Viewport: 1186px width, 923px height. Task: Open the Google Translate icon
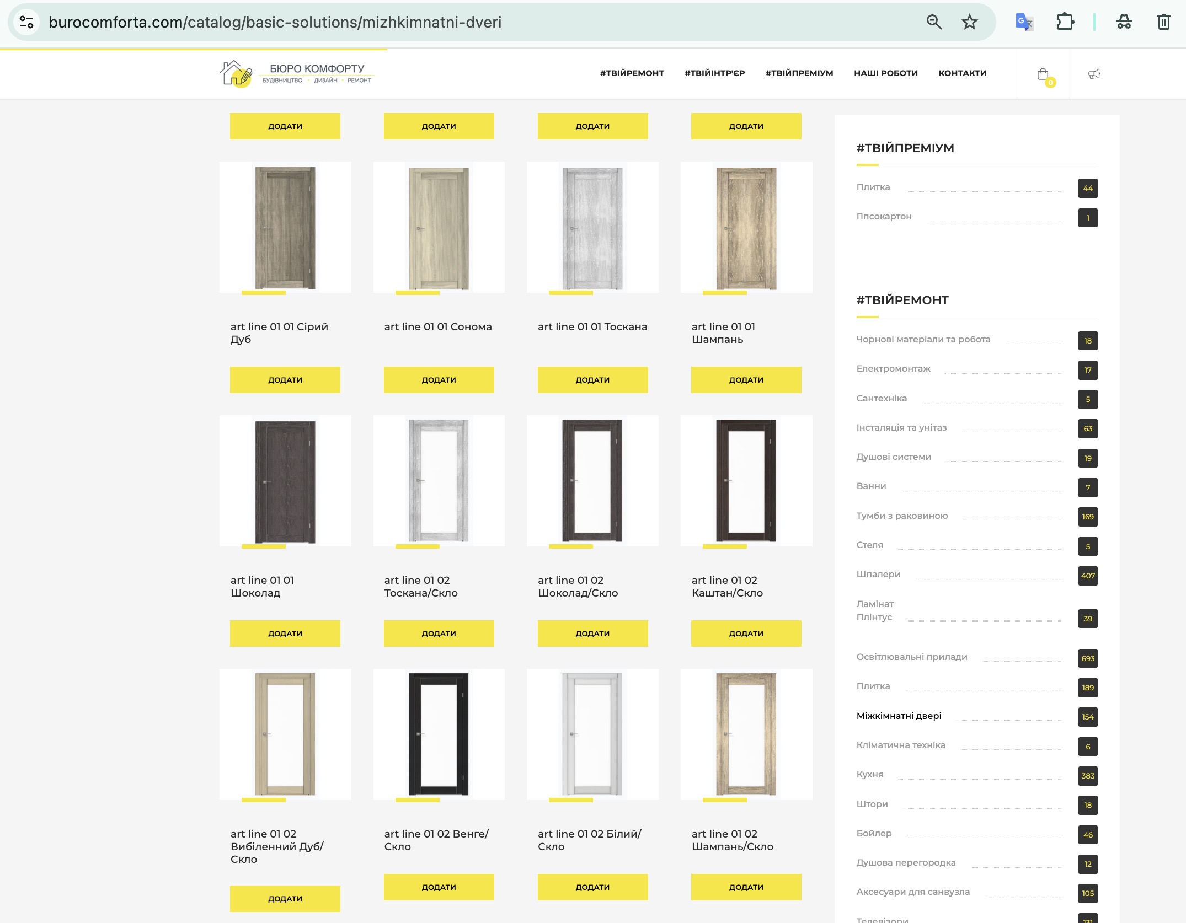[1024, 22]
